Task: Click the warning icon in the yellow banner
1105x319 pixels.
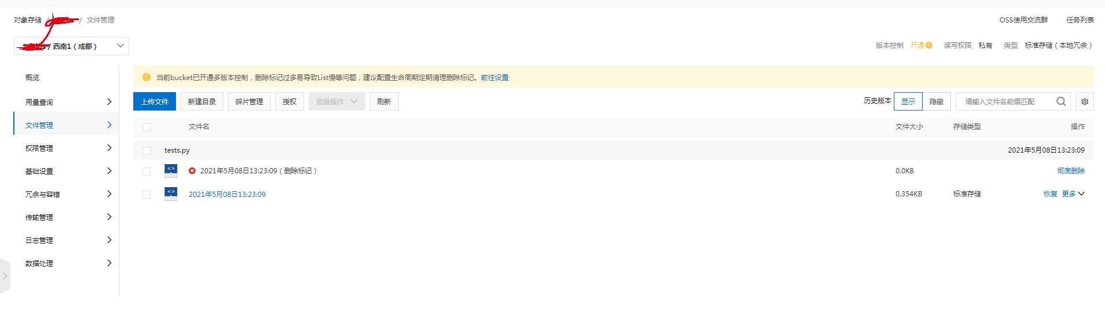Action: coord(147,77)
